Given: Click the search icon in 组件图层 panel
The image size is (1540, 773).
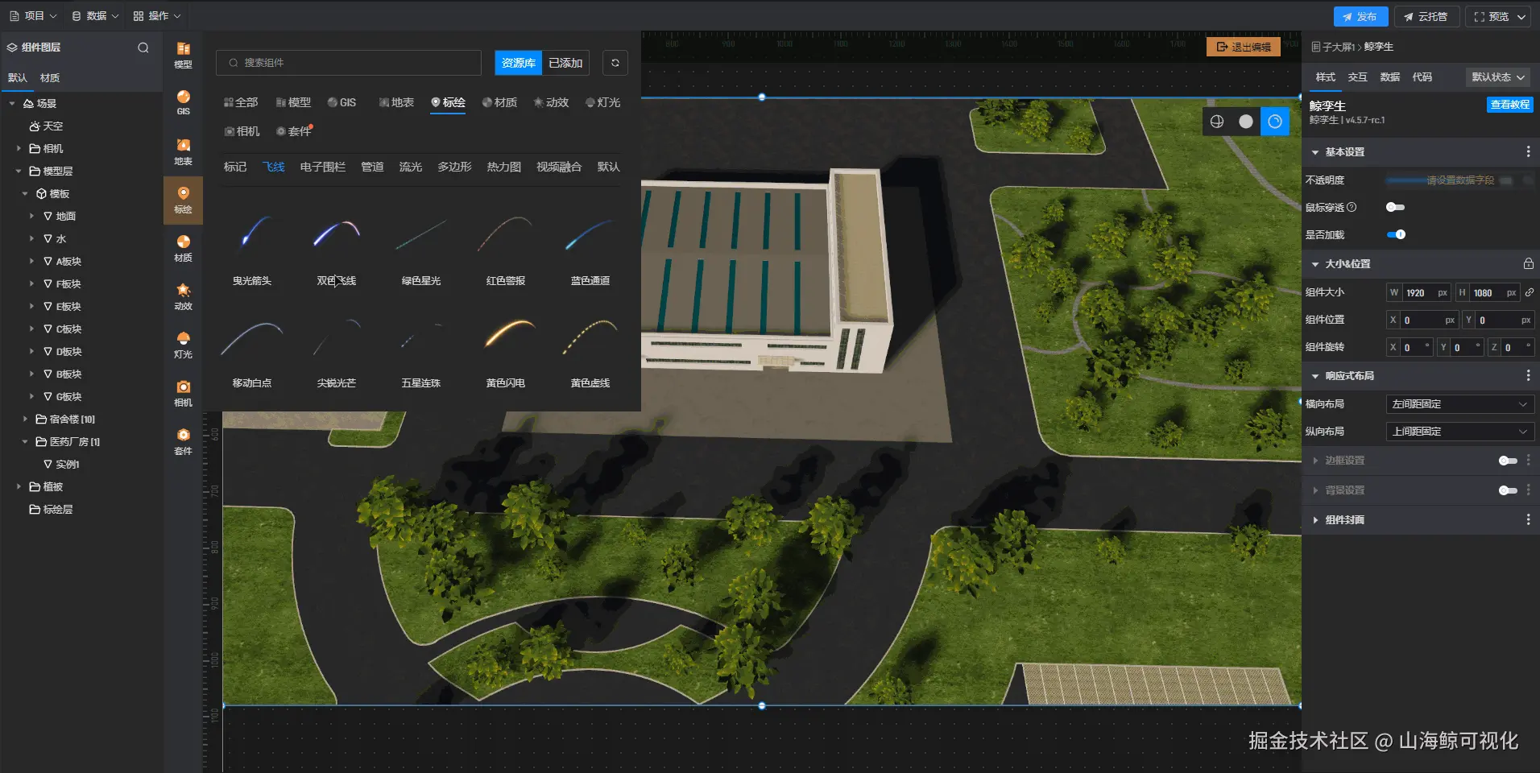Looking at the screenshot, I should pyautogui.click(x=143, y=48).
